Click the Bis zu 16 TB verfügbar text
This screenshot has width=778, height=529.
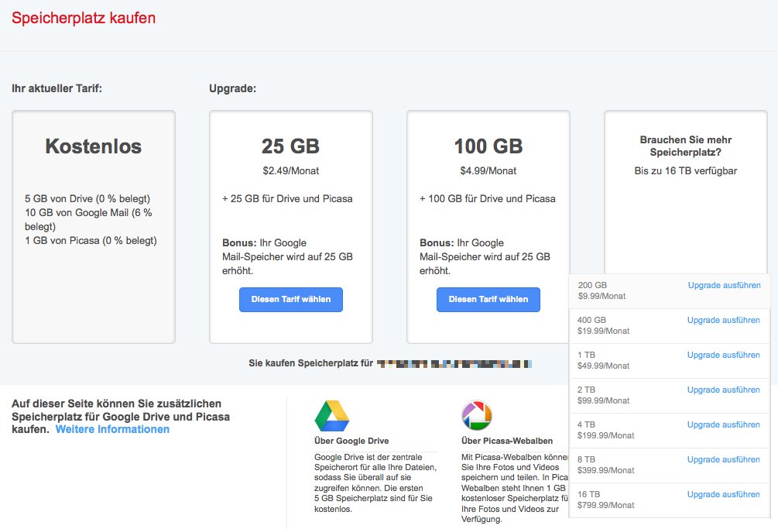(x=686, y=170)
